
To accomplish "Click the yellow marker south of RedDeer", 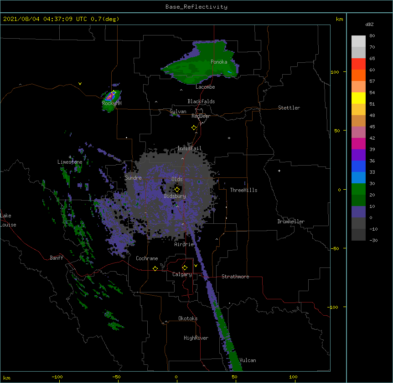I will [x=194, y=128].
